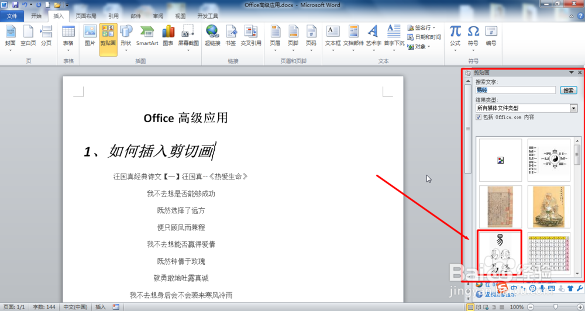
Task: Click the Redo icon in Quick Access
Action: tap(39, 5)
